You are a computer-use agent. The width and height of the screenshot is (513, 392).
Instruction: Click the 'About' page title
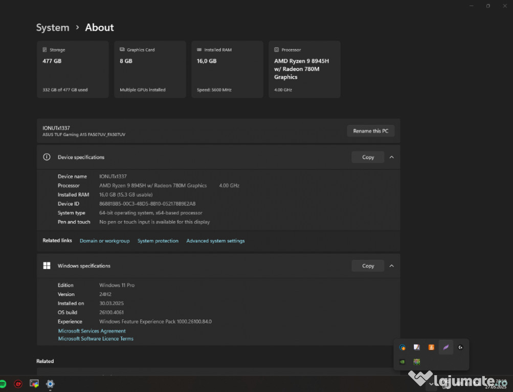(x=99, y=28)
